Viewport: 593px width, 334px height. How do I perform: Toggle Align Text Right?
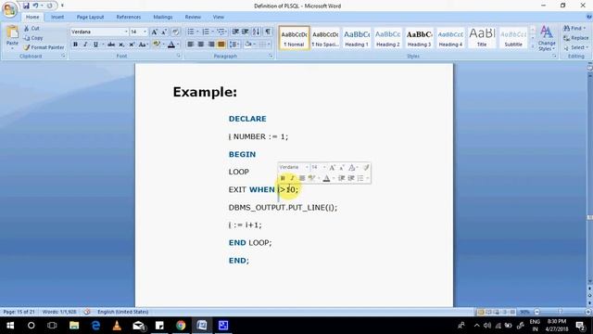(211, 45)
